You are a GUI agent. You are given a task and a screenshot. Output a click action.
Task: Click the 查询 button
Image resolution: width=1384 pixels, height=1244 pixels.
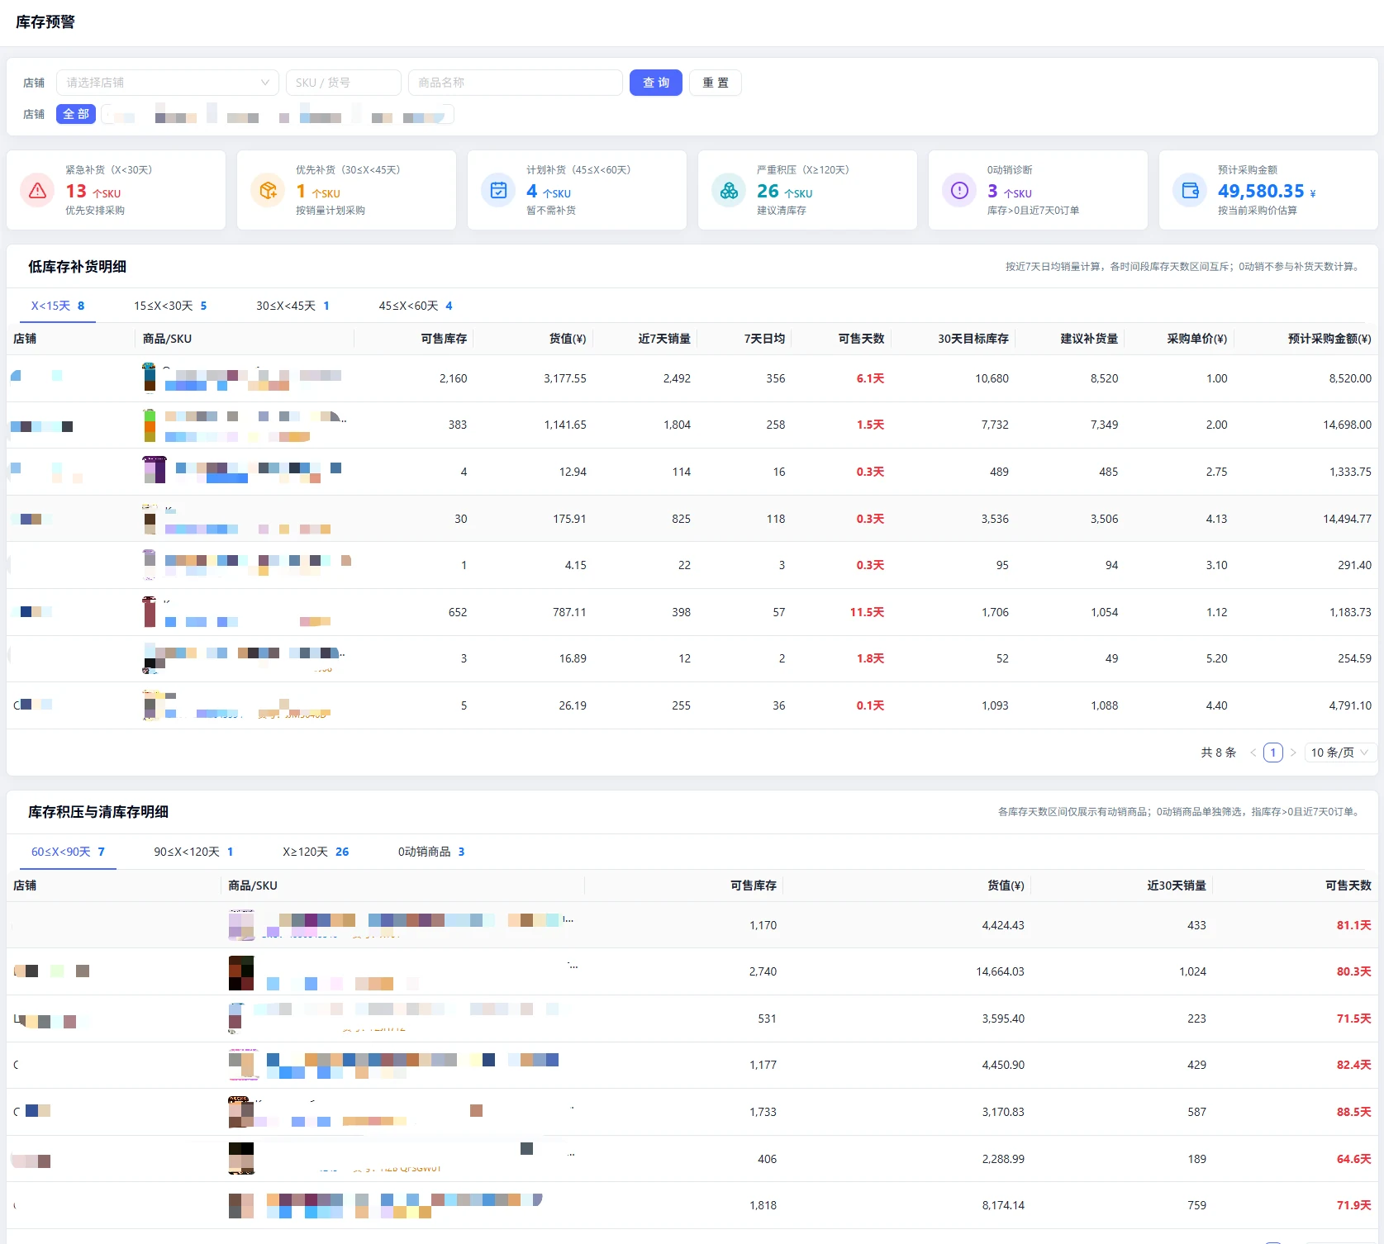tap(656, 83)
